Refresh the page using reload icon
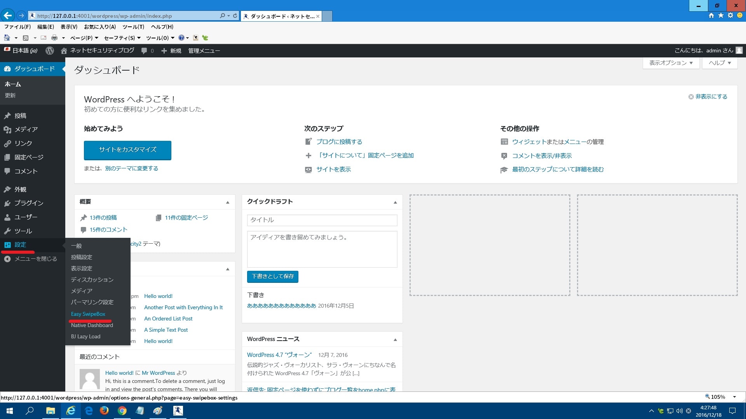Viewport: 746px width, 419px height. (x=235, y=16)
